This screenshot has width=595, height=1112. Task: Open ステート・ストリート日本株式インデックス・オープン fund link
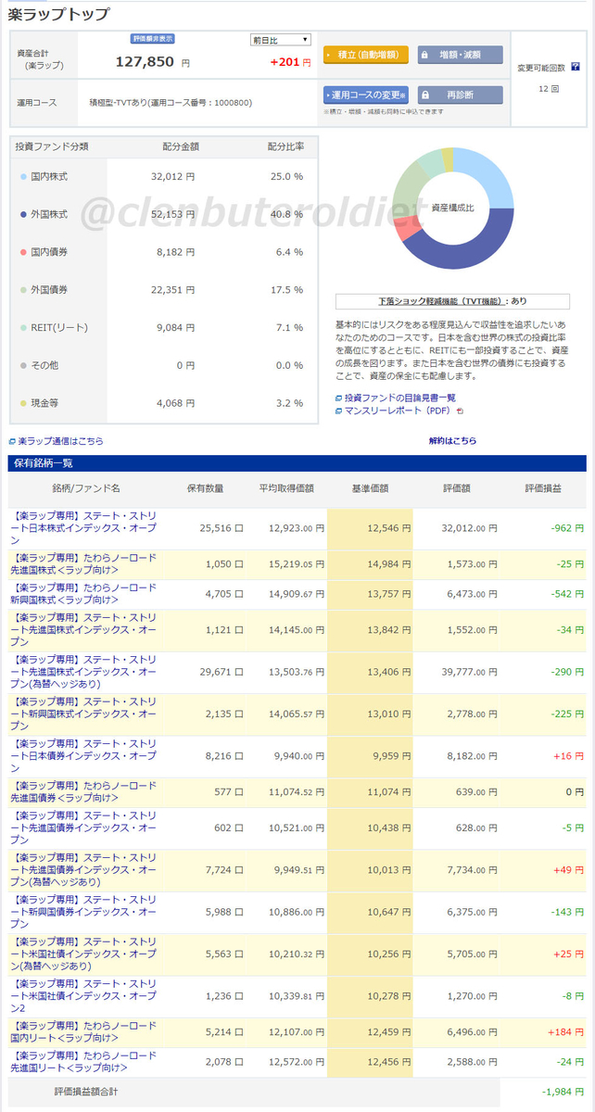tap(83, 527)
